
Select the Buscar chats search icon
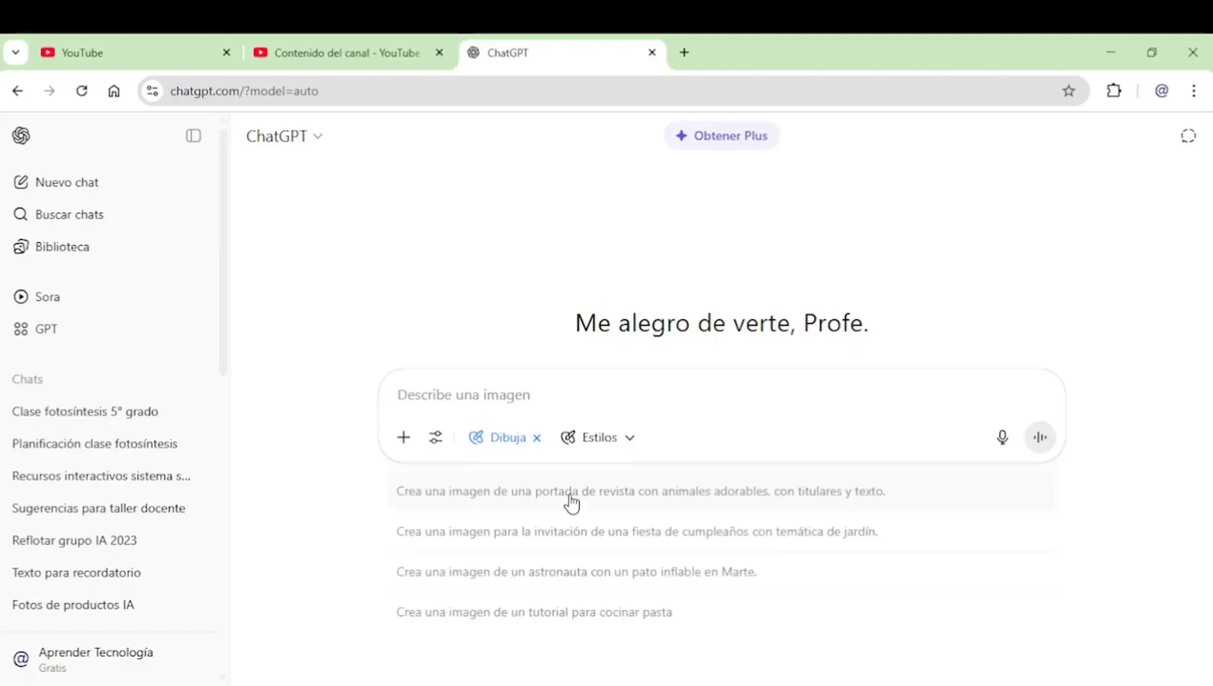[21, 214]
